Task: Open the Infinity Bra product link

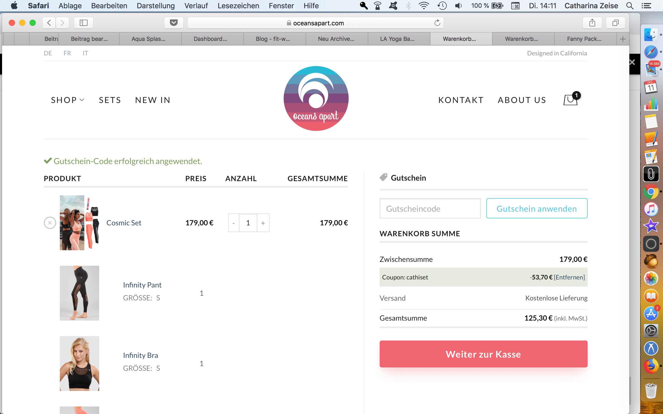Action: tap(141, 355)
